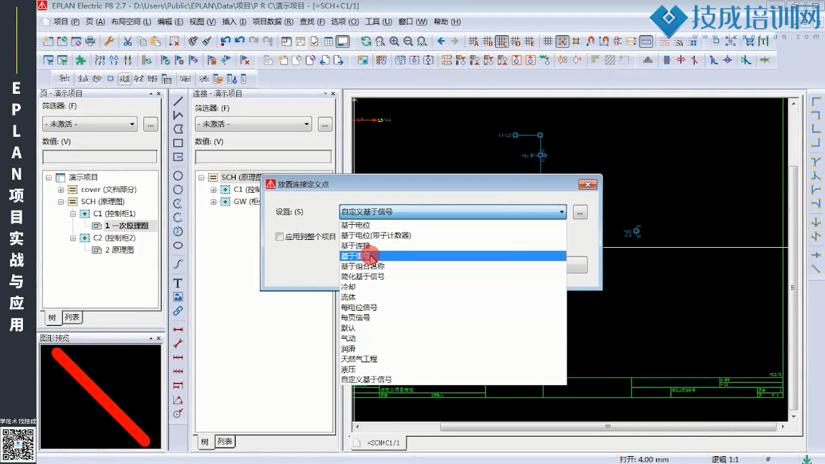The height and width of the screenshot is (464, 825).
Task: Click the zoom out magnifier icon
Action: (407, 41)
